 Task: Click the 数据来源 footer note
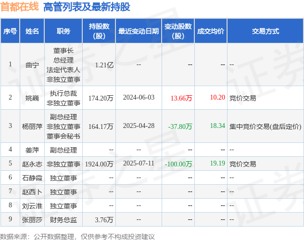77,237
